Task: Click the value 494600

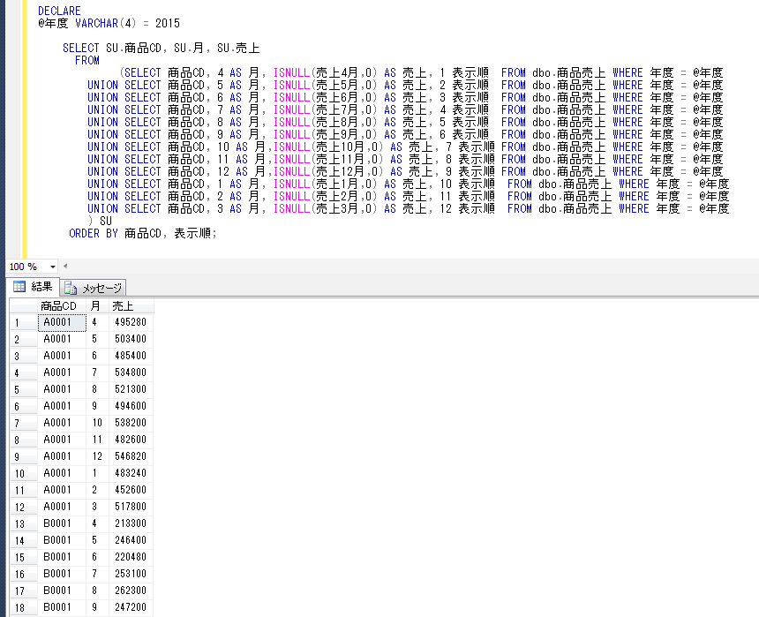Action: [x=131, y=406]
